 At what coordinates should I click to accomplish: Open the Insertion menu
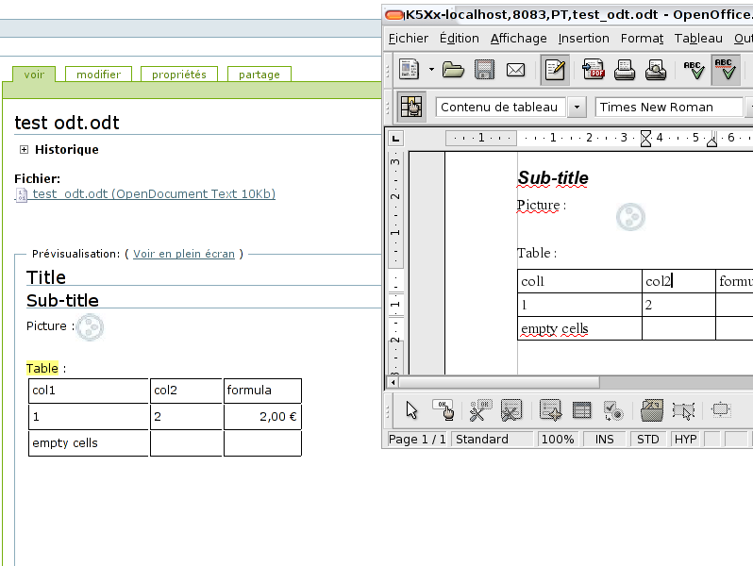(x=583, y=39)
